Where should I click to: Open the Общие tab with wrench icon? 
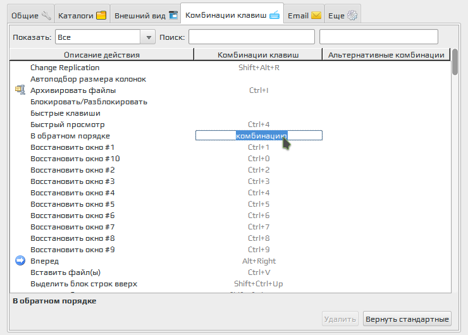[x=29, y=15]
